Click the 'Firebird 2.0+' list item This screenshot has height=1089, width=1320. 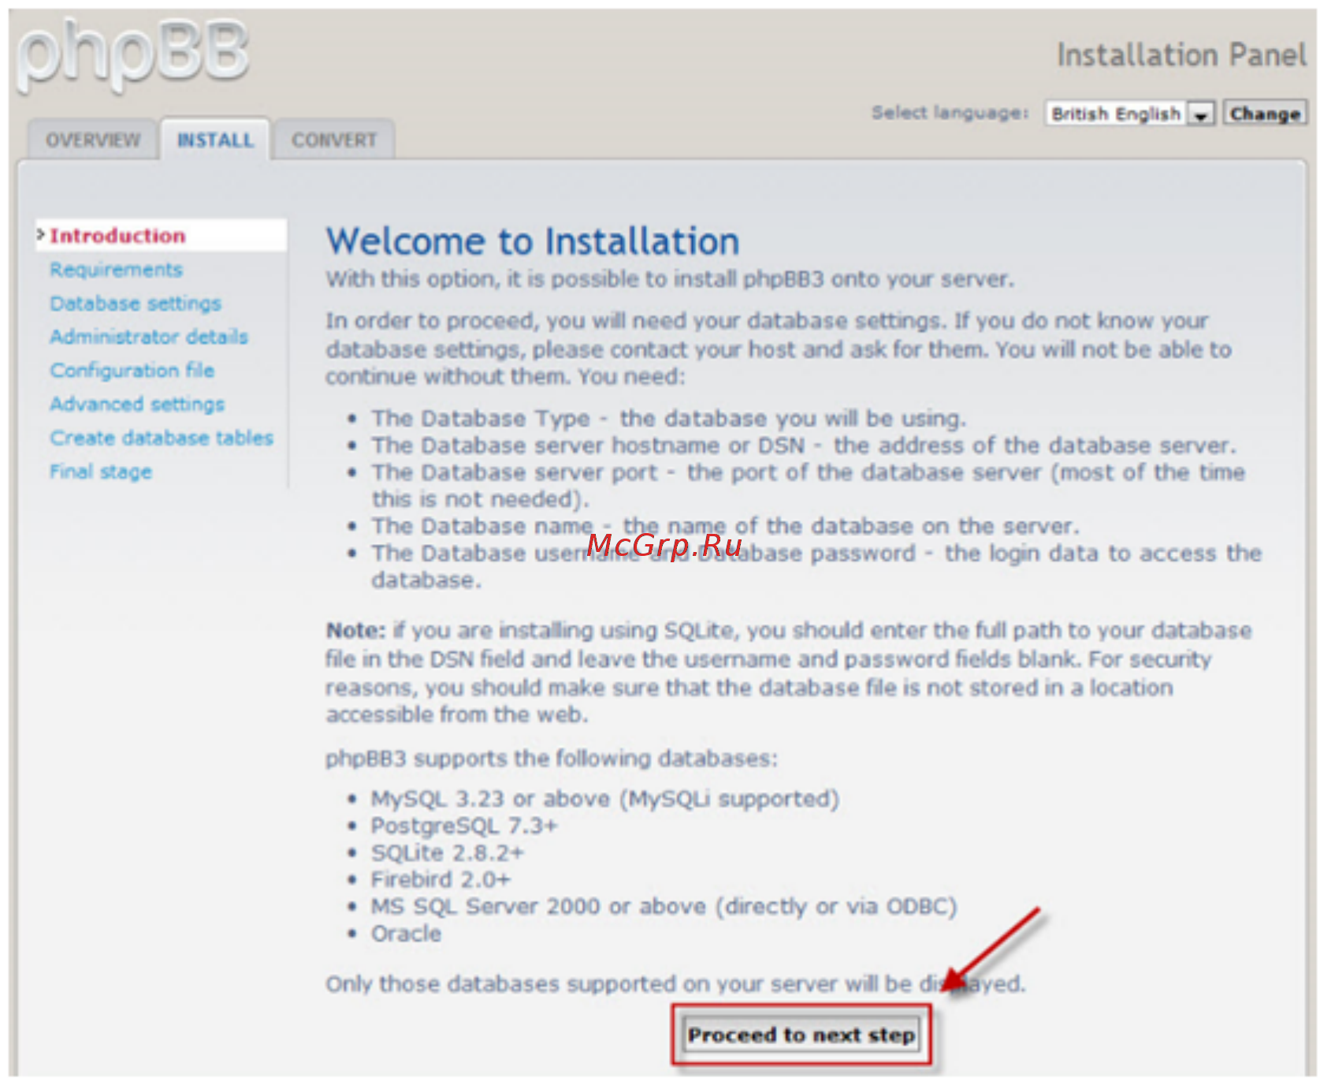[x=441, y=879]
